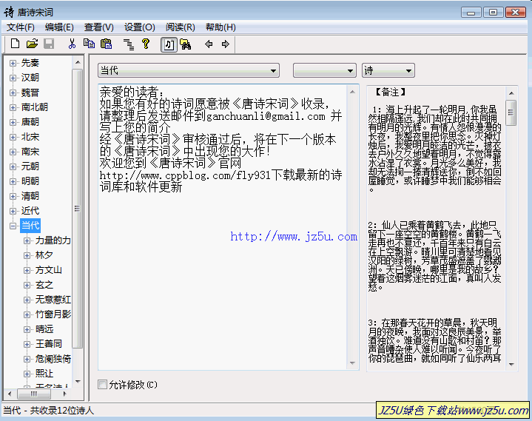Select 南宋 in the dynasty tree

(30, 152)
